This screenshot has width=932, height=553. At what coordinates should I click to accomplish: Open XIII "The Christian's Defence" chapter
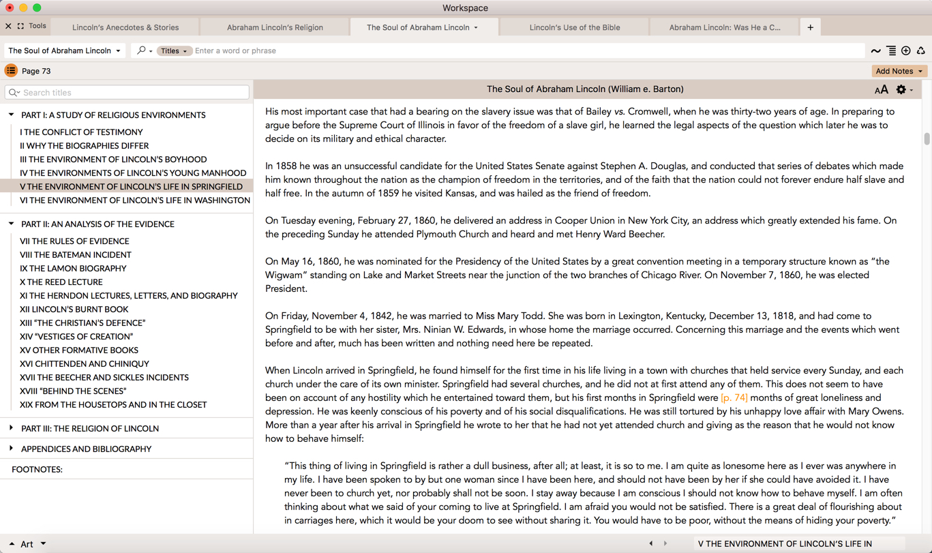[82, 323]
